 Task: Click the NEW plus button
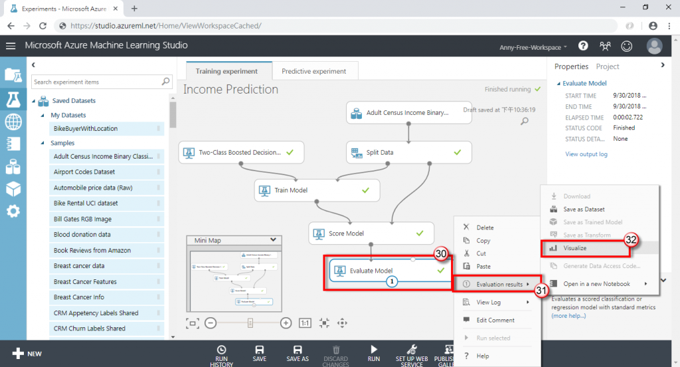tap(27, 354)
